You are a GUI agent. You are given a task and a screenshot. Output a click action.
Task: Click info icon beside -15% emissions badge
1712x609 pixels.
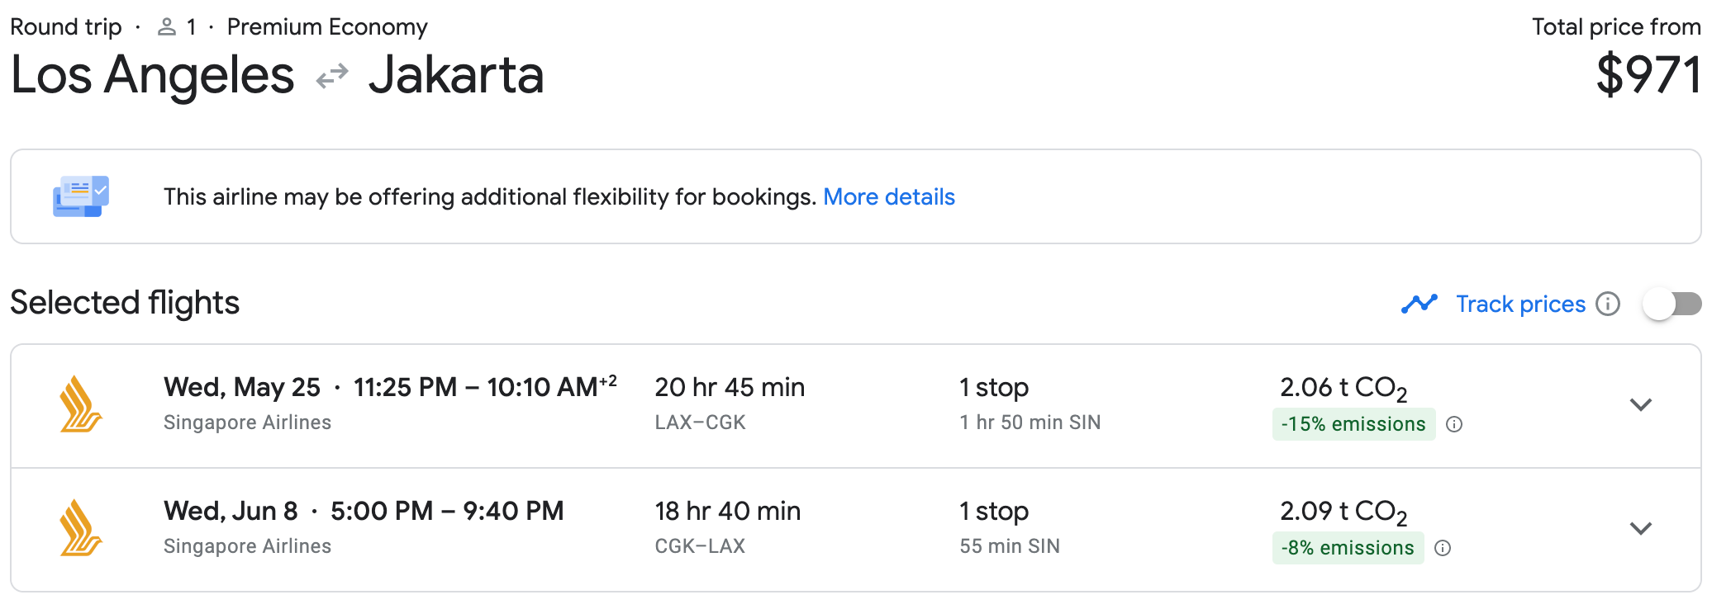coord(1454,424)
